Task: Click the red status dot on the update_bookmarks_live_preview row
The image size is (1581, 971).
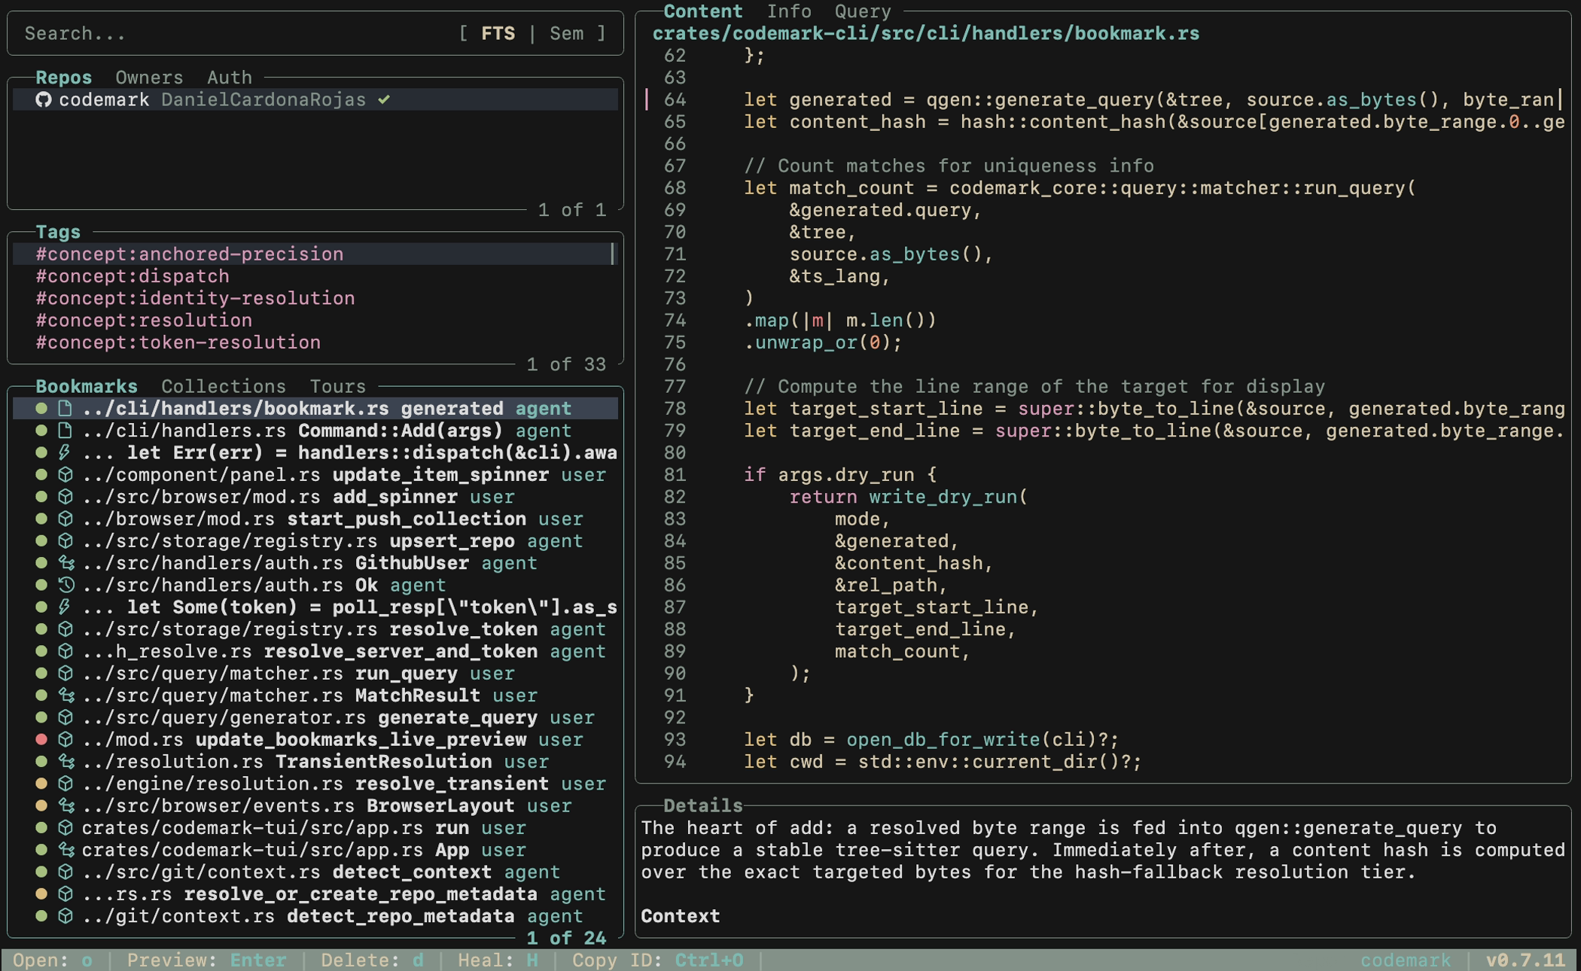Action: [41, 739]
